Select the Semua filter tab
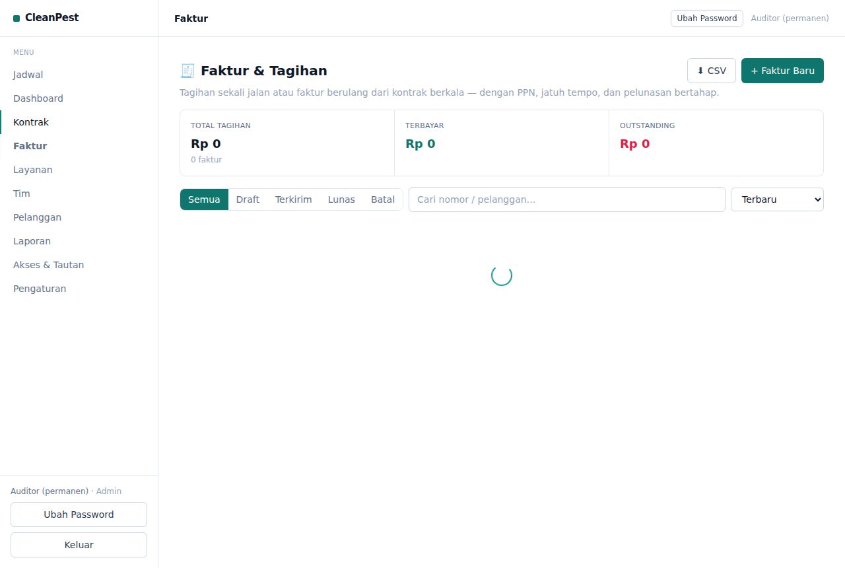This screenshot has width=845, height=568. [204, 199]
